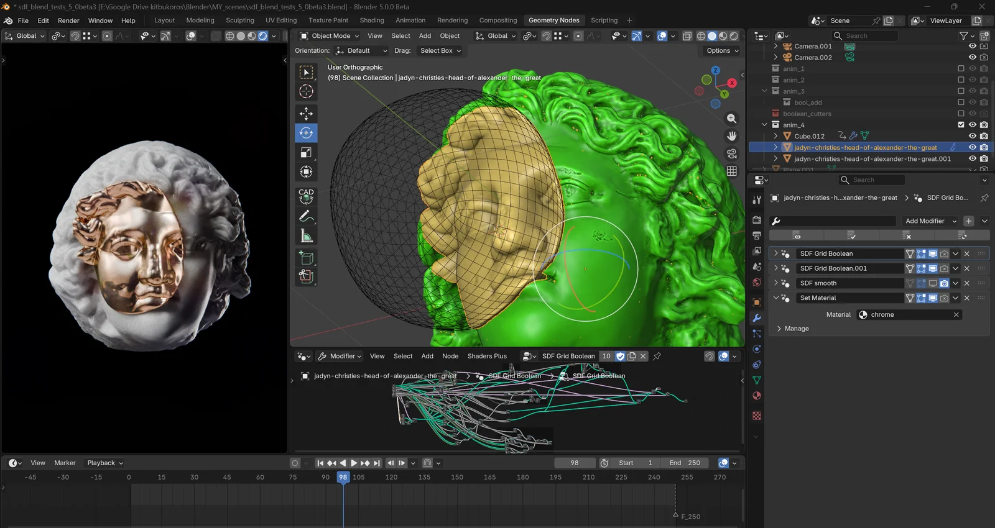The image size is (995, 528).
Task: Switch to the Sculpting workspace tab
Action: tap(240, 20)
